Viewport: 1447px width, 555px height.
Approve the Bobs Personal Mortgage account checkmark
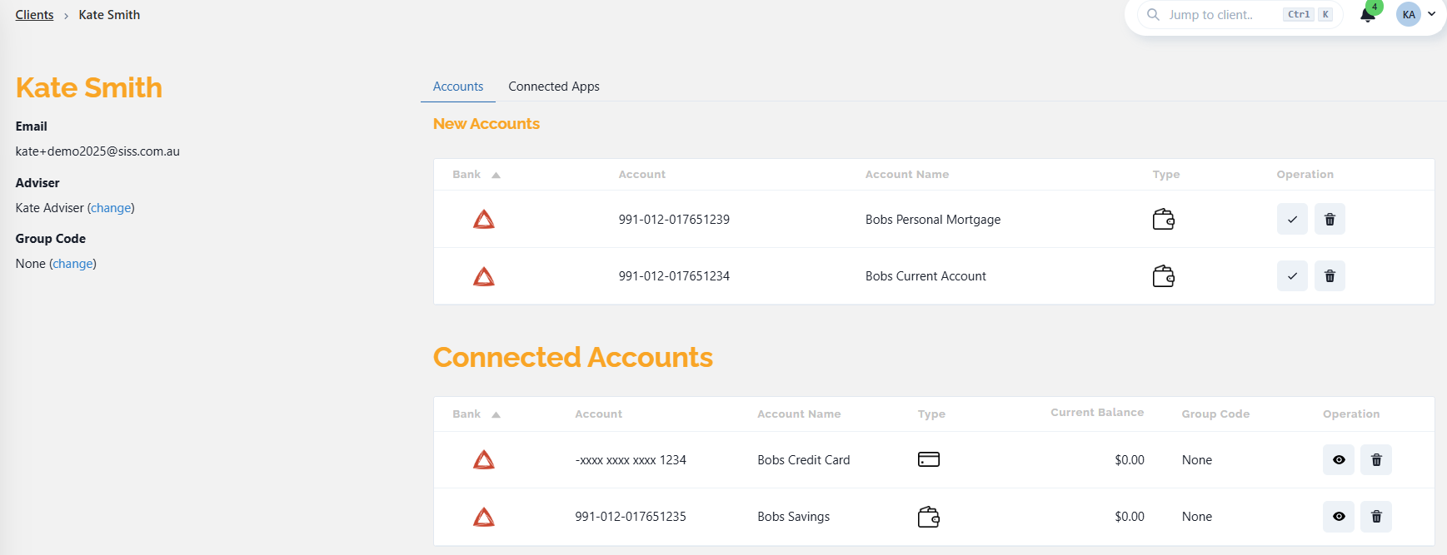click(1291, 220)
